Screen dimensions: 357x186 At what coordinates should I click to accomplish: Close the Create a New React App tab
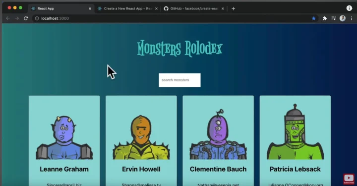point(156,8)
